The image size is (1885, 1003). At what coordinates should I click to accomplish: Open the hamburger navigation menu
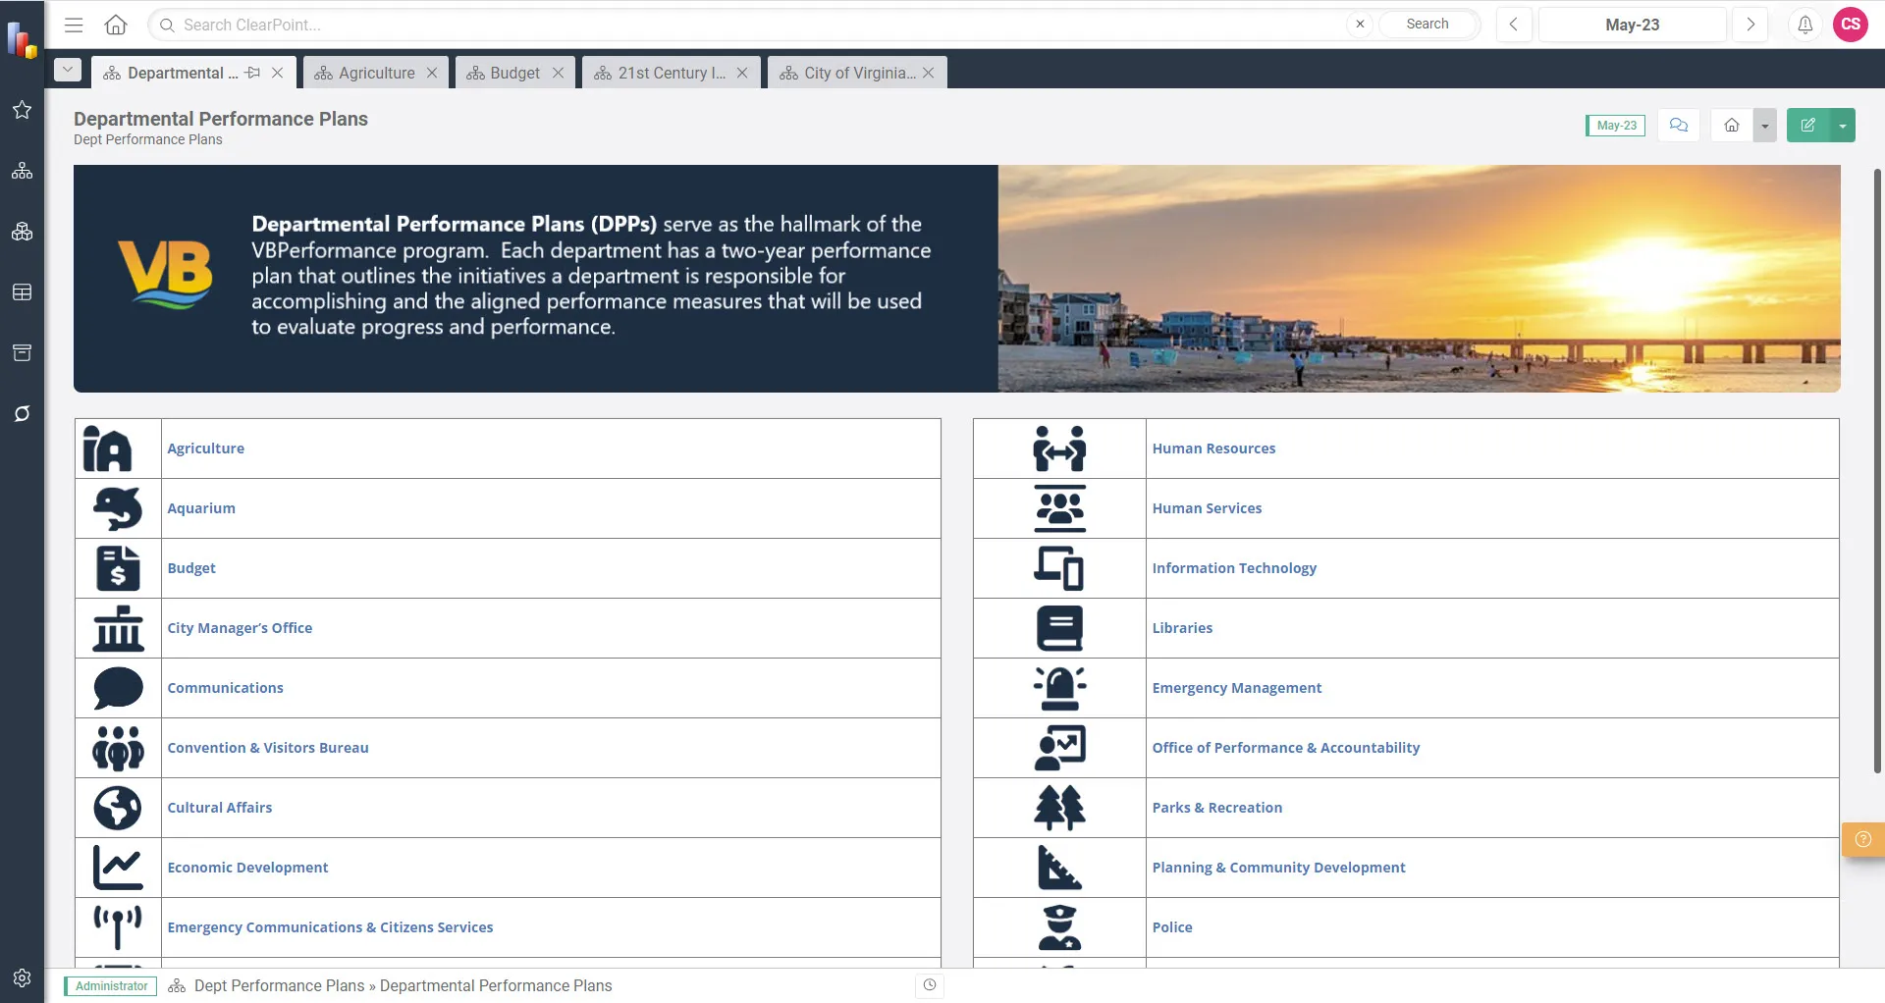pyautogui.click(x=74, y=25)
